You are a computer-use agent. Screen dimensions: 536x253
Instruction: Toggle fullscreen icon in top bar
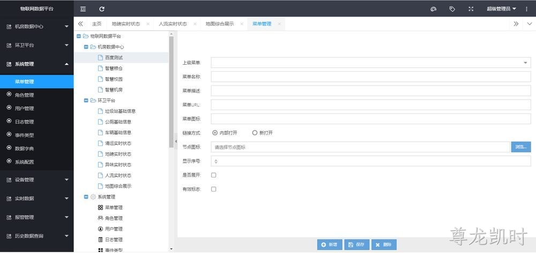tap(471, 9)
